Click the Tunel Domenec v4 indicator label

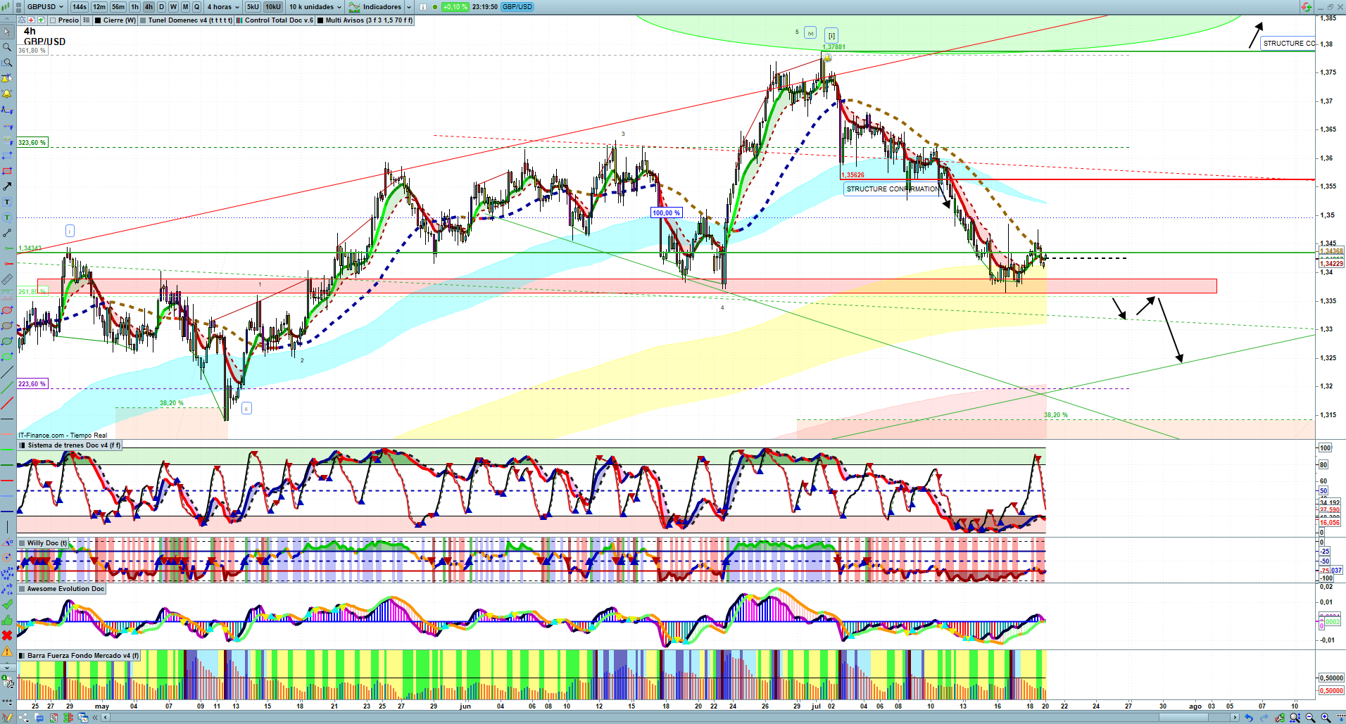point(189,20)
